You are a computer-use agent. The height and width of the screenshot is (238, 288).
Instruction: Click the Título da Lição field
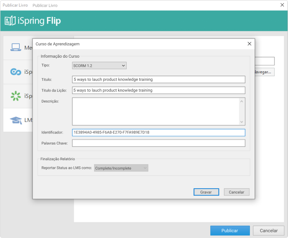coord(158,90)
